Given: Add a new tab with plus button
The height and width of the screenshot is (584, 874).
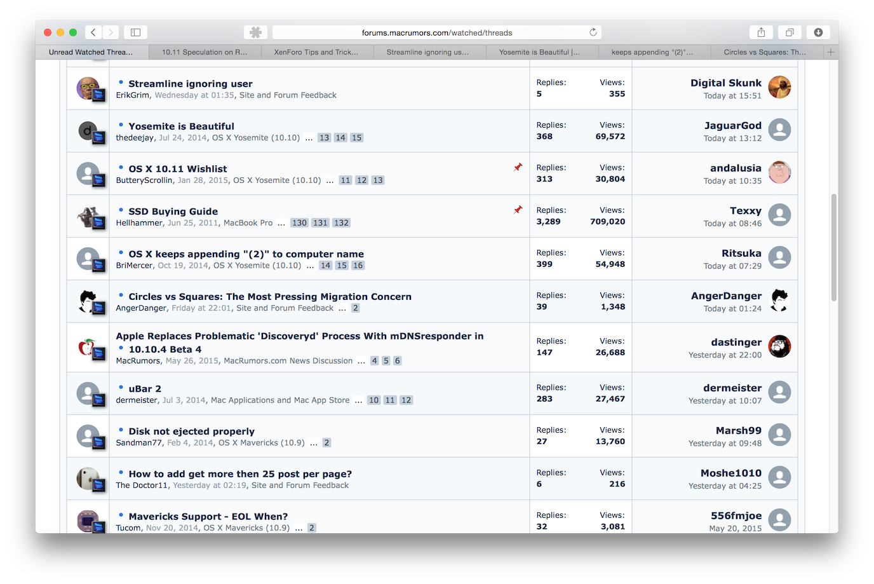Looking at the screenshot, I should [830, 52].
